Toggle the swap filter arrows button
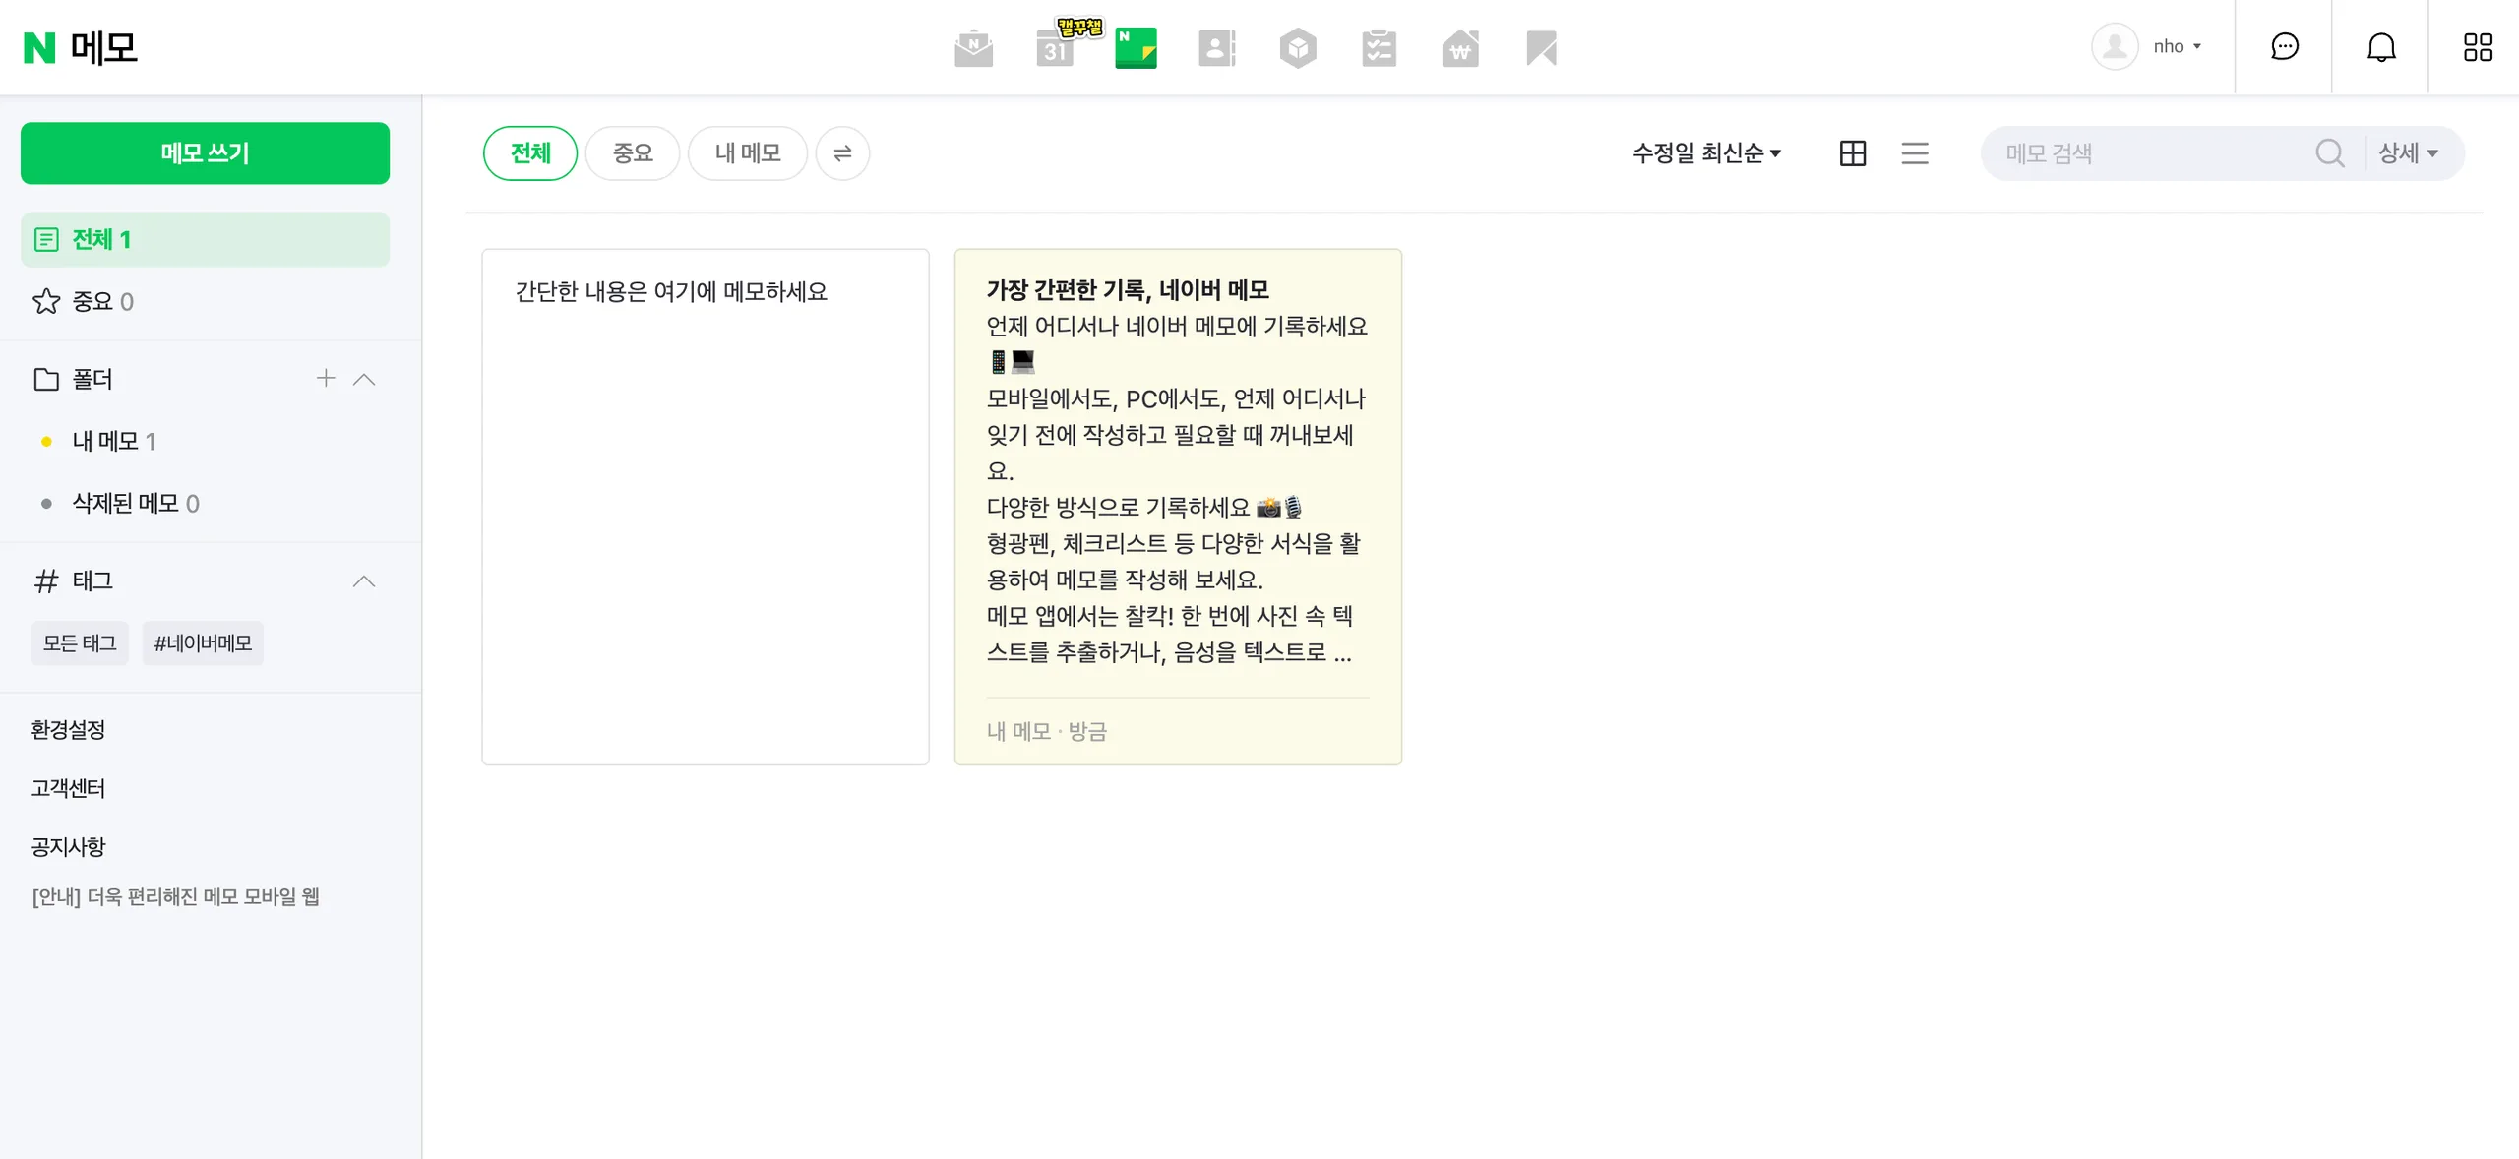Screen dimensions: 2519x1159 pos(842,153)
